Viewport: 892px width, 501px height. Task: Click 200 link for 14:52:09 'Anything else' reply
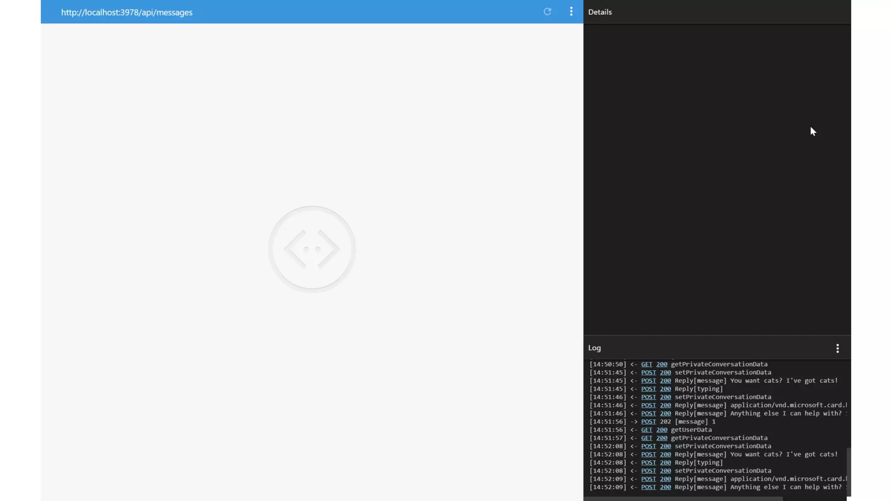[665, 488]
